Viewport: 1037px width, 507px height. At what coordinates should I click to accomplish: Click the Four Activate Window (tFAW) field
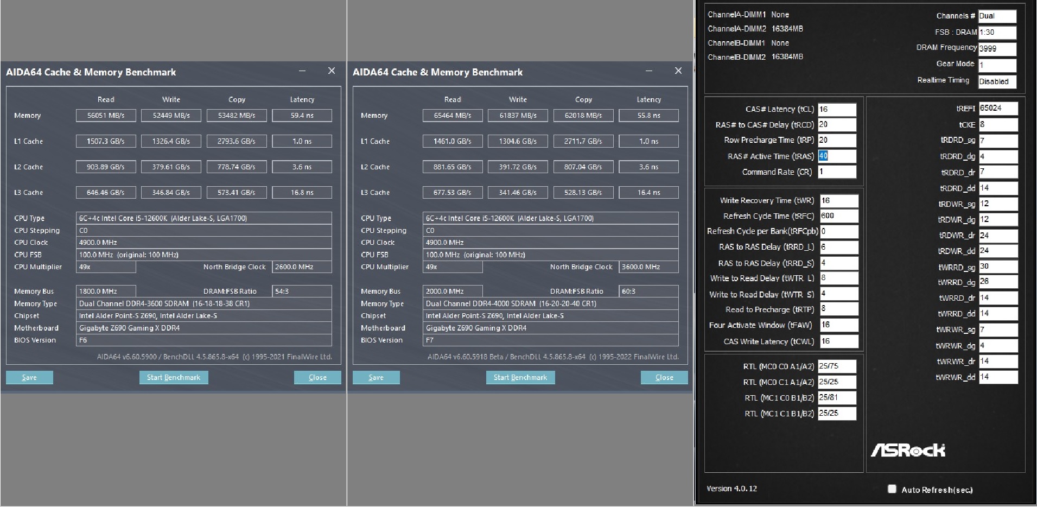point(839,325)
